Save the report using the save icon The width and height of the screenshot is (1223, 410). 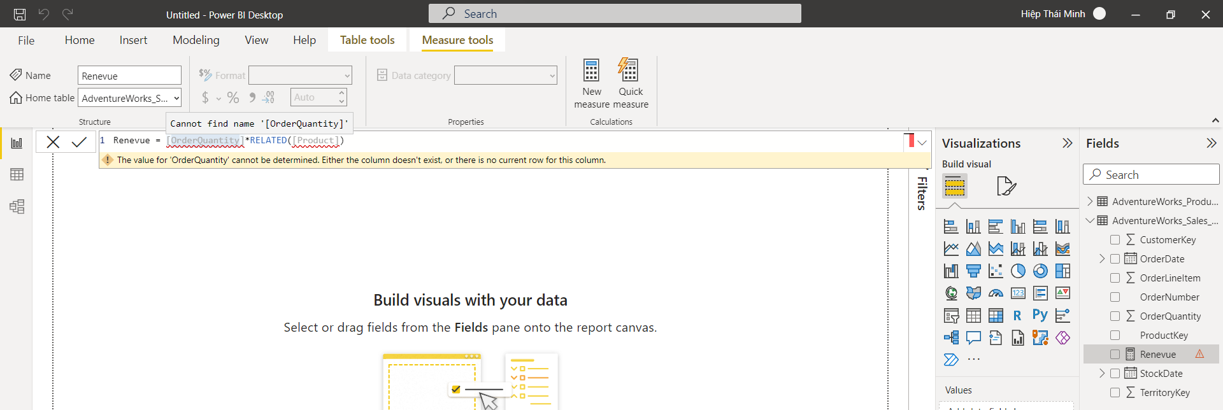(20, 14)
